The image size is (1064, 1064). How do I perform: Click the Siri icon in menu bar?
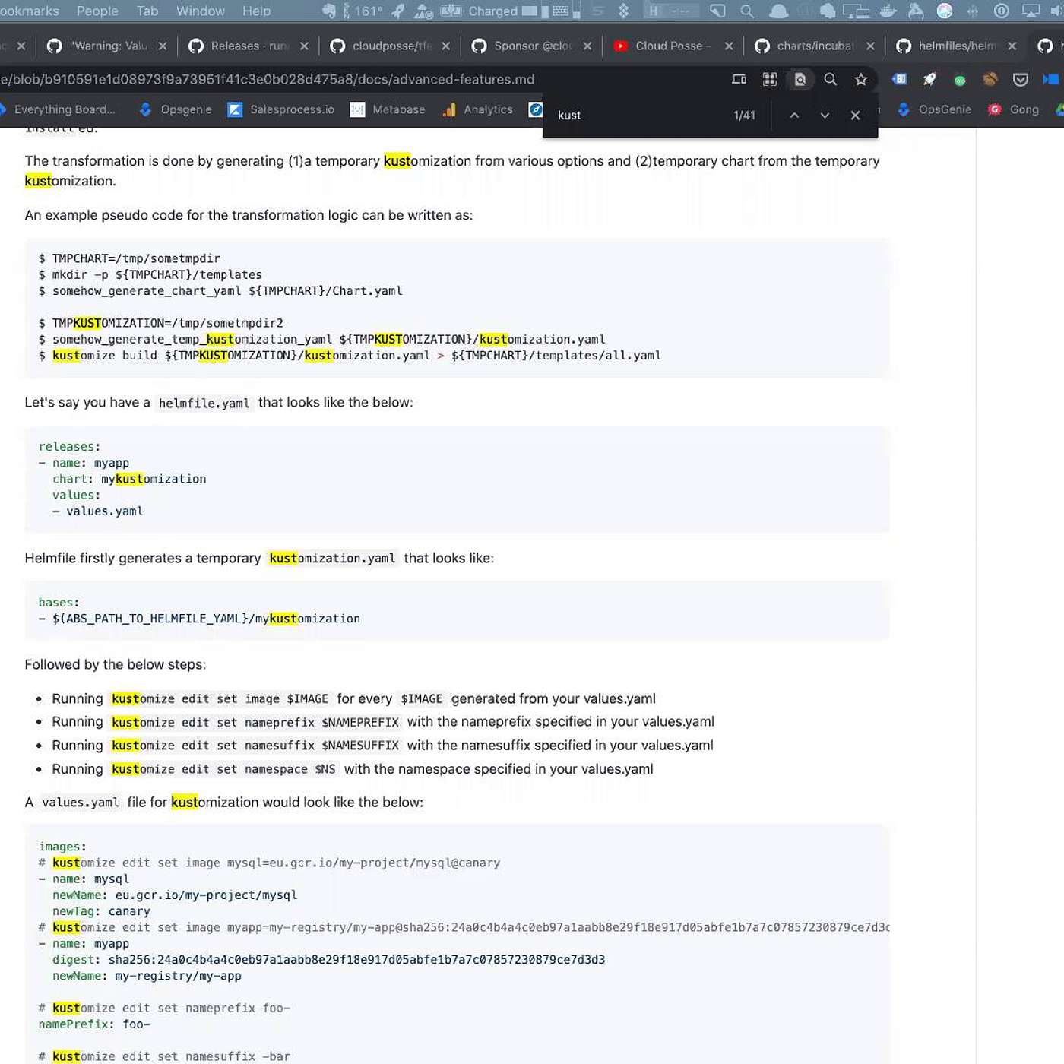click(945, 11)
